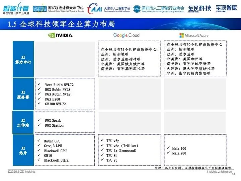Screen dimensions: 241x181
Task: Click the TPU 8i entry
Action: click(x=111, y=156)
